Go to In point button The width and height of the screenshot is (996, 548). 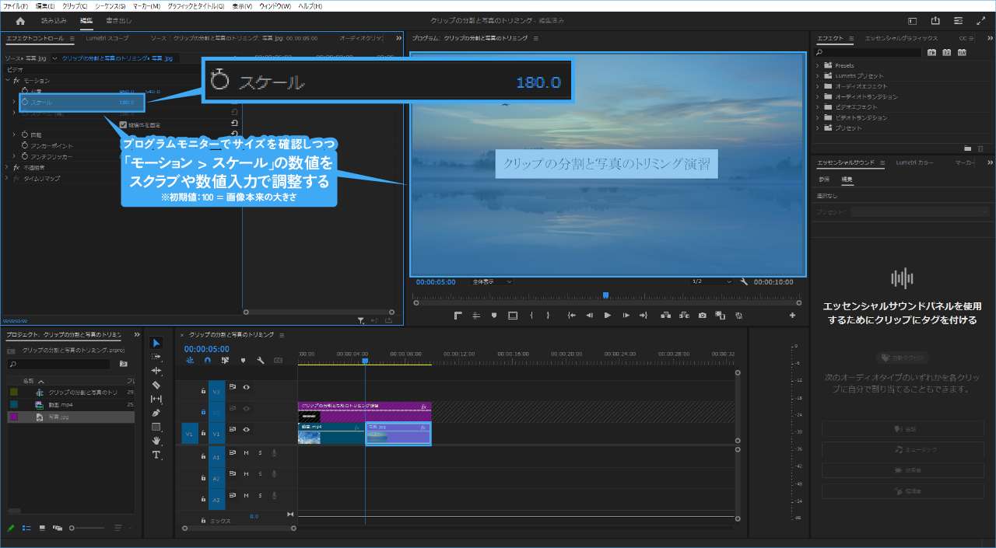[571, 316]
